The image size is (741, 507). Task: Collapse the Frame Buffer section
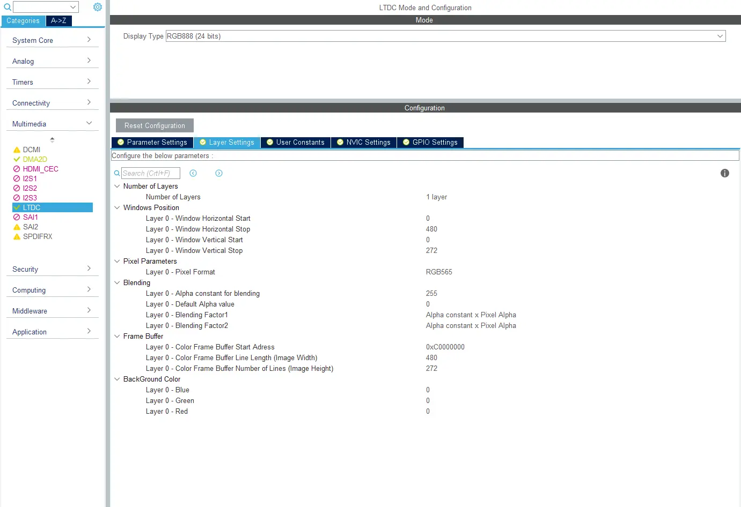click(117, 336)
